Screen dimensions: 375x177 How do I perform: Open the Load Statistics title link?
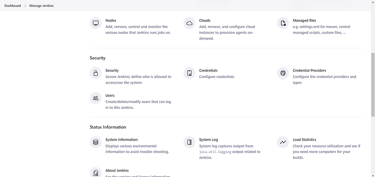(304, 139)
